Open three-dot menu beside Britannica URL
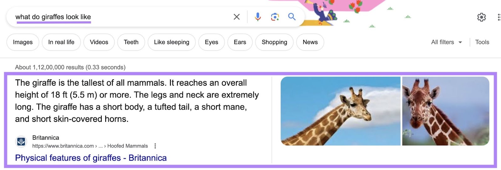 pyautogui.click(x=155, y=146)
